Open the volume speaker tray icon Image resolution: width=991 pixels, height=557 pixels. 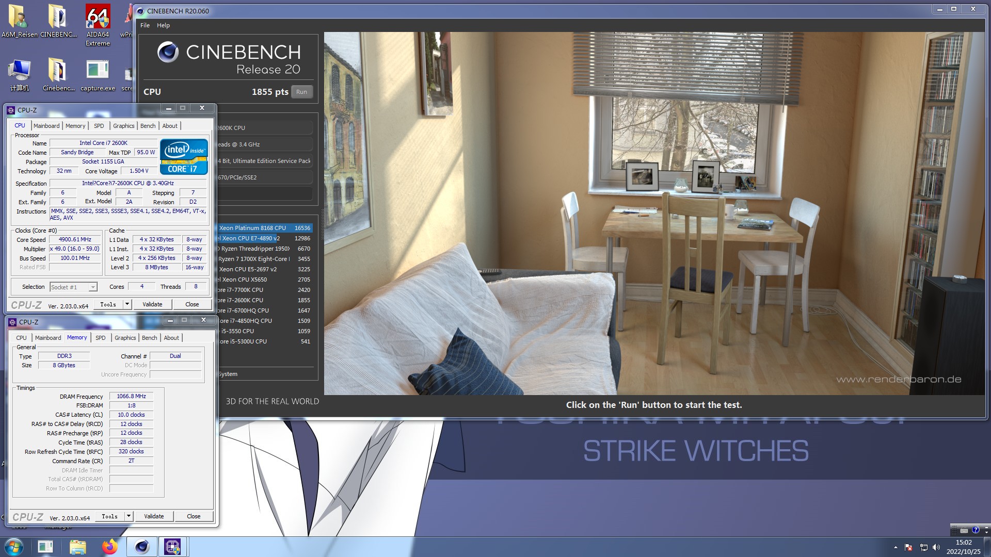(x=936, y=547)
